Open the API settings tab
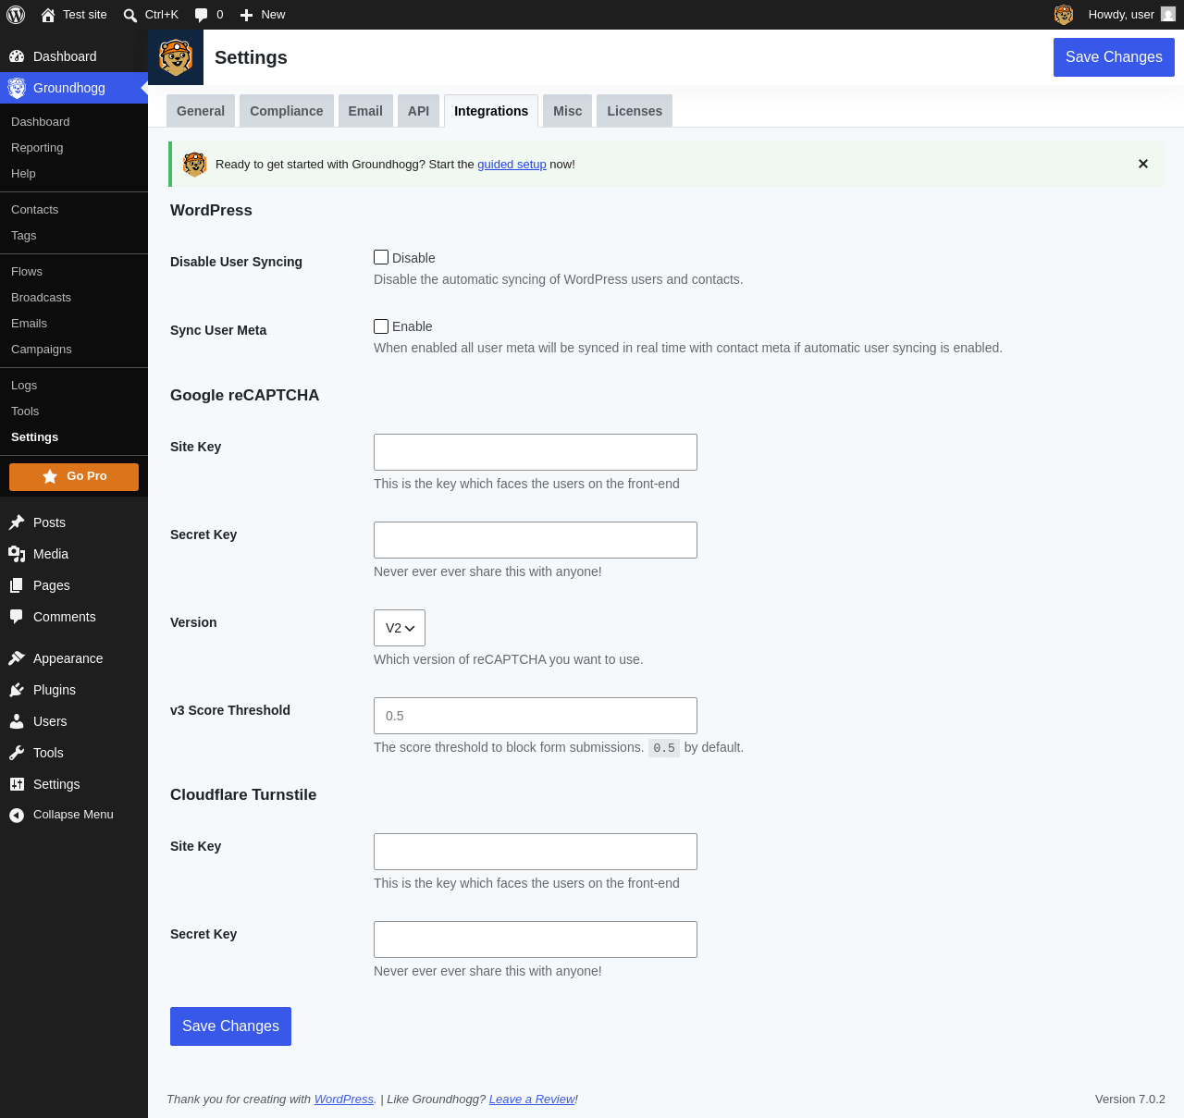 pyautogui.click(x=419, y=111)
